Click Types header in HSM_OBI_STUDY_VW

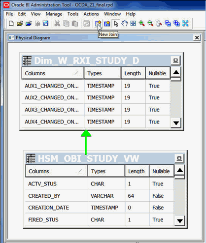point(106,171)
